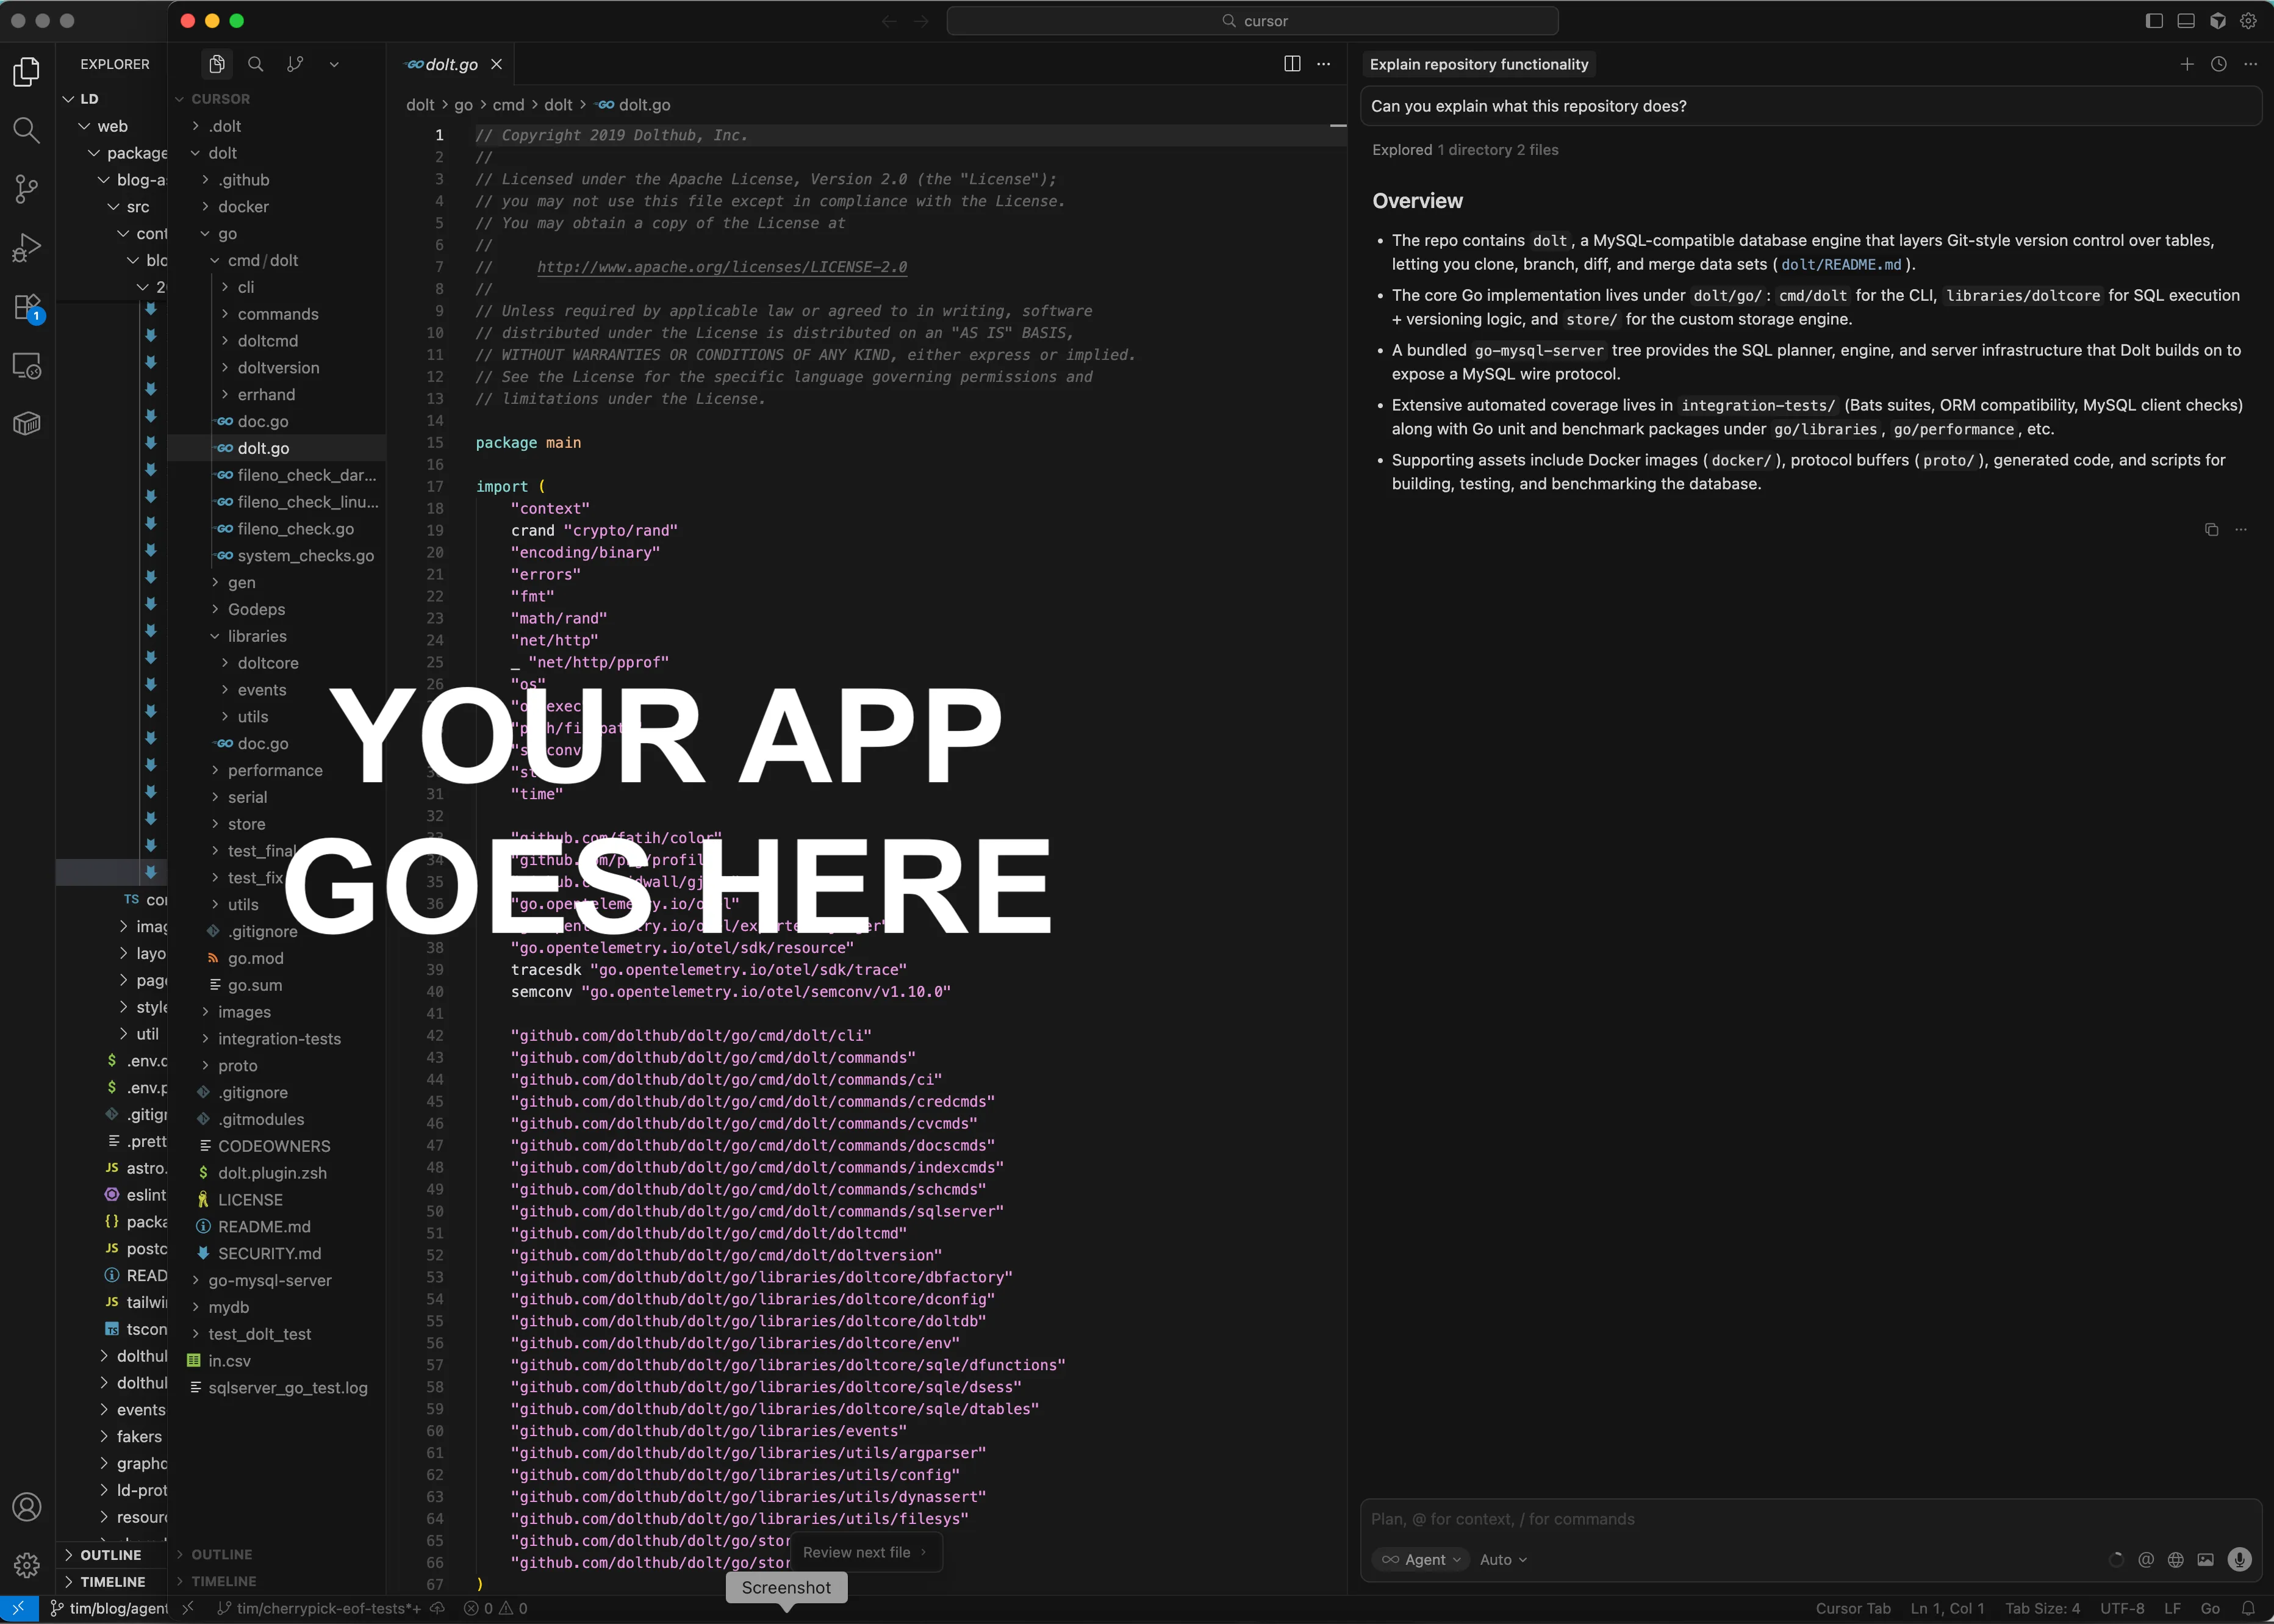
Task: Expand the integration-tests folder
Action: [x=279, y=1039]
